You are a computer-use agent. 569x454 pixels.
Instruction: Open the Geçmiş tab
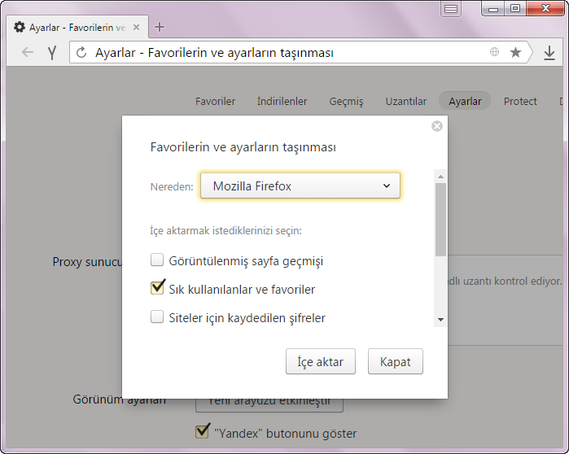346,101
